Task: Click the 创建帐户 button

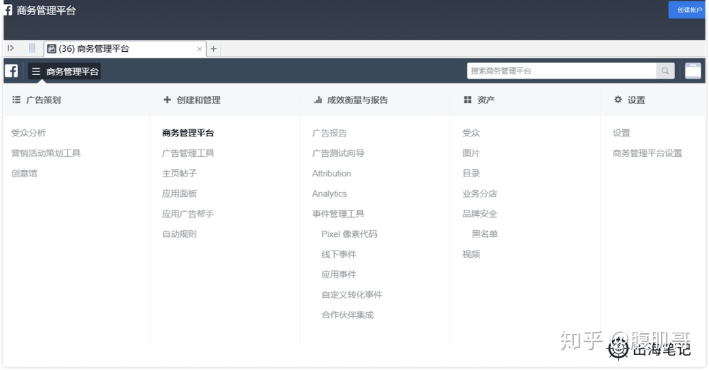Action: [x=688, y=10]
